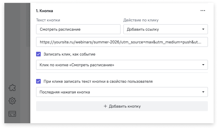Click the Добавить кнопку button
The image size is (218, 129).
click(122, 106)
